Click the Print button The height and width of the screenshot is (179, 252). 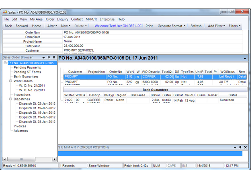(149, 26)
